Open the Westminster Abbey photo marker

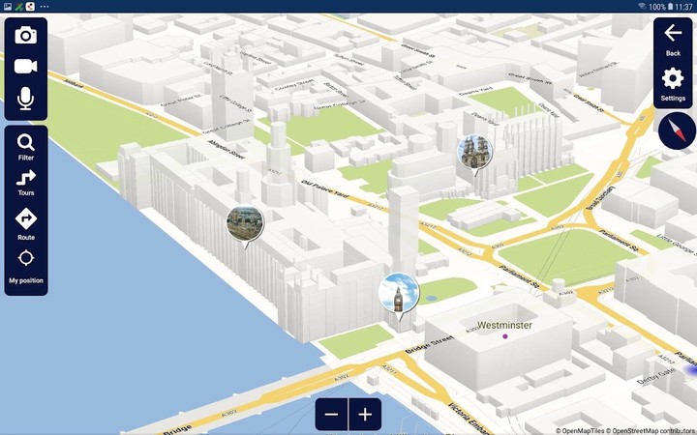tap(474, 155)
